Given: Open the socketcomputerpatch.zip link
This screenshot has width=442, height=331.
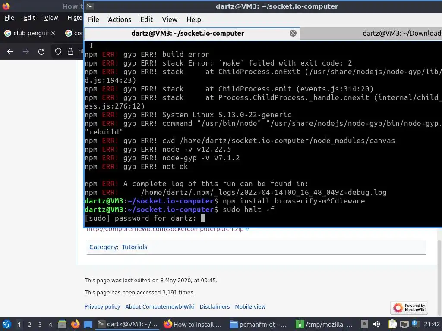Looking at the screenshot, I should pos(168,229).
